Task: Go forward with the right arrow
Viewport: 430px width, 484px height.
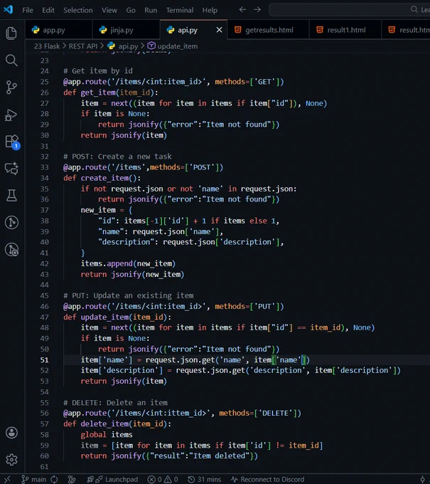Action: 257,10
